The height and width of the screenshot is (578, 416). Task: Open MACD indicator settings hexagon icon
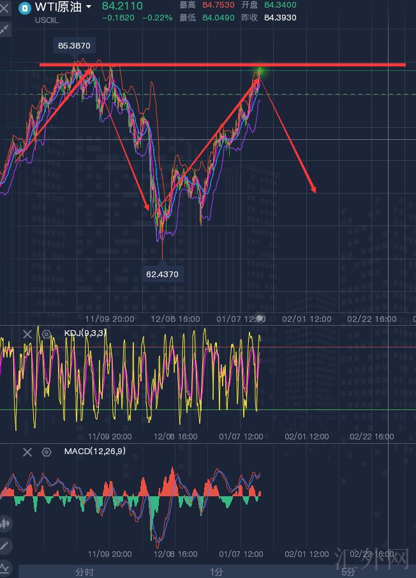click(46, 452)
